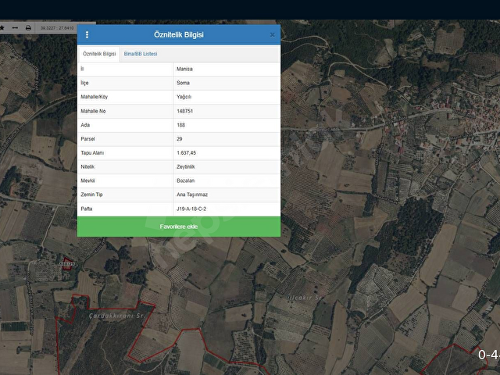Select the Öznitelik Bilgisi tab

pyautogui.click(x=99, y=54)
